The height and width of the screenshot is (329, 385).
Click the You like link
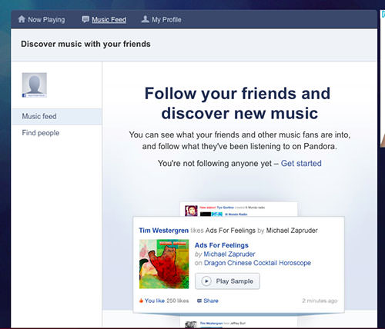pos(155,301)
